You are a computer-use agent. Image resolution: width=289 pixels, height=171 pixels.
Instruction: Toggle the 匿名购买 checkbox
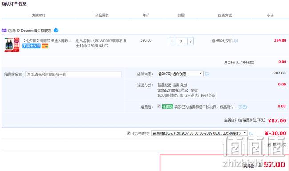269,145
